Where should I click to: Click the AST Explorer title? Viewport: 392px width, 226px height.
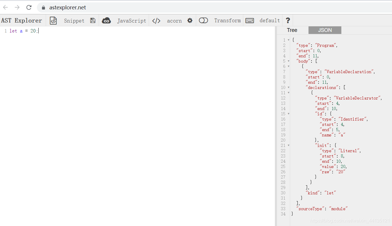tap(22, 20)
